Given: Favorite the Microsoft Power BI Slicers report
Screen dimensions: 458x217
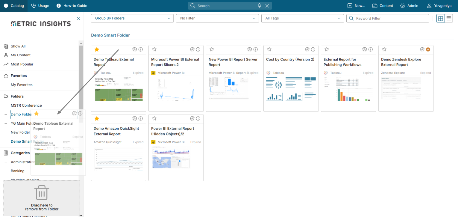Looking at the screenshot, I should tap(154, 49).
